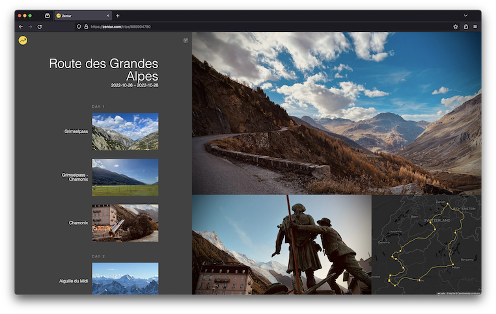
Task: Click the edit trip pencil icon
Action: tap(186, 40)
